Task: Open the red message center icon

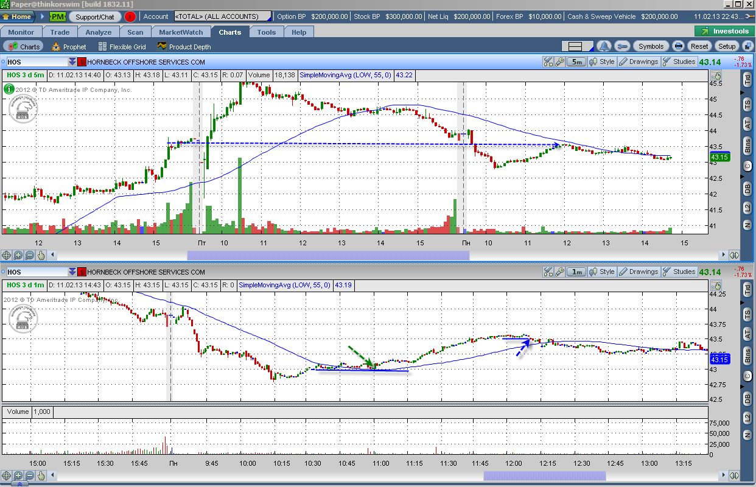Action: point(130,16)
